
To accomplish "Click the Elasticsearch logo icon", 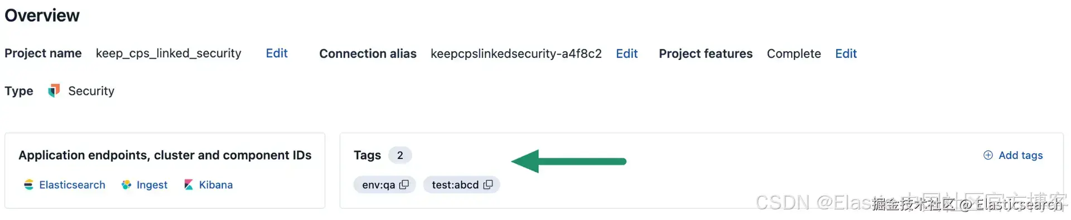I will point(29,185).
